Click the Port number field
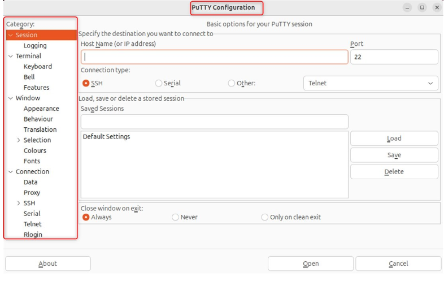Screen dimensions: 444x281 click(x=394, y=57)
